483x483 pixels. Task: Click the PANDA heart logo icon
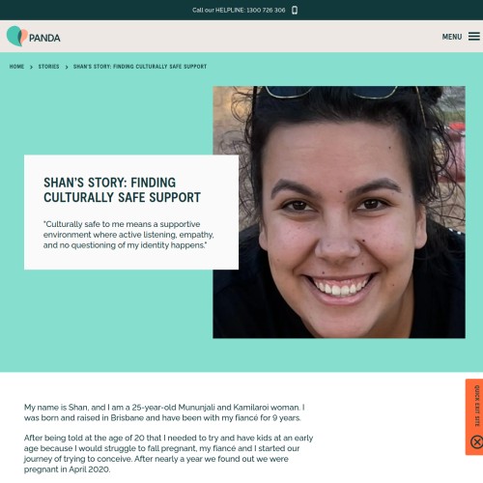(x=17, y=36)
